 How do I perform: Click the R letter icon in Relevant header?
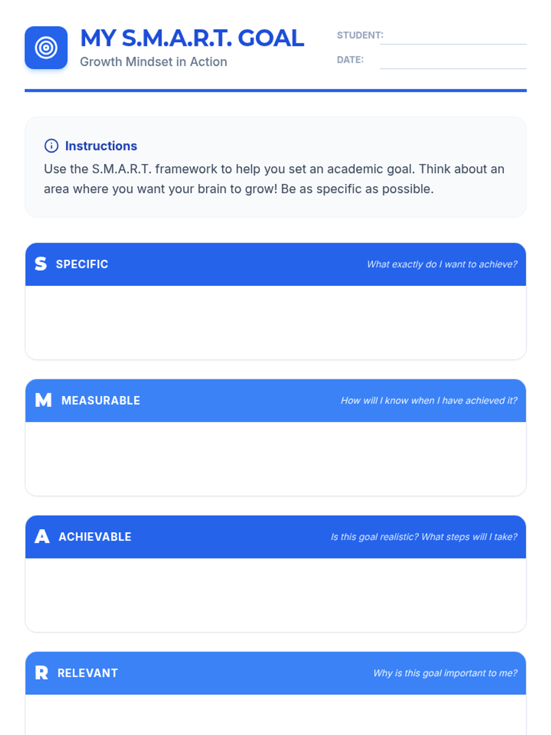41,673
